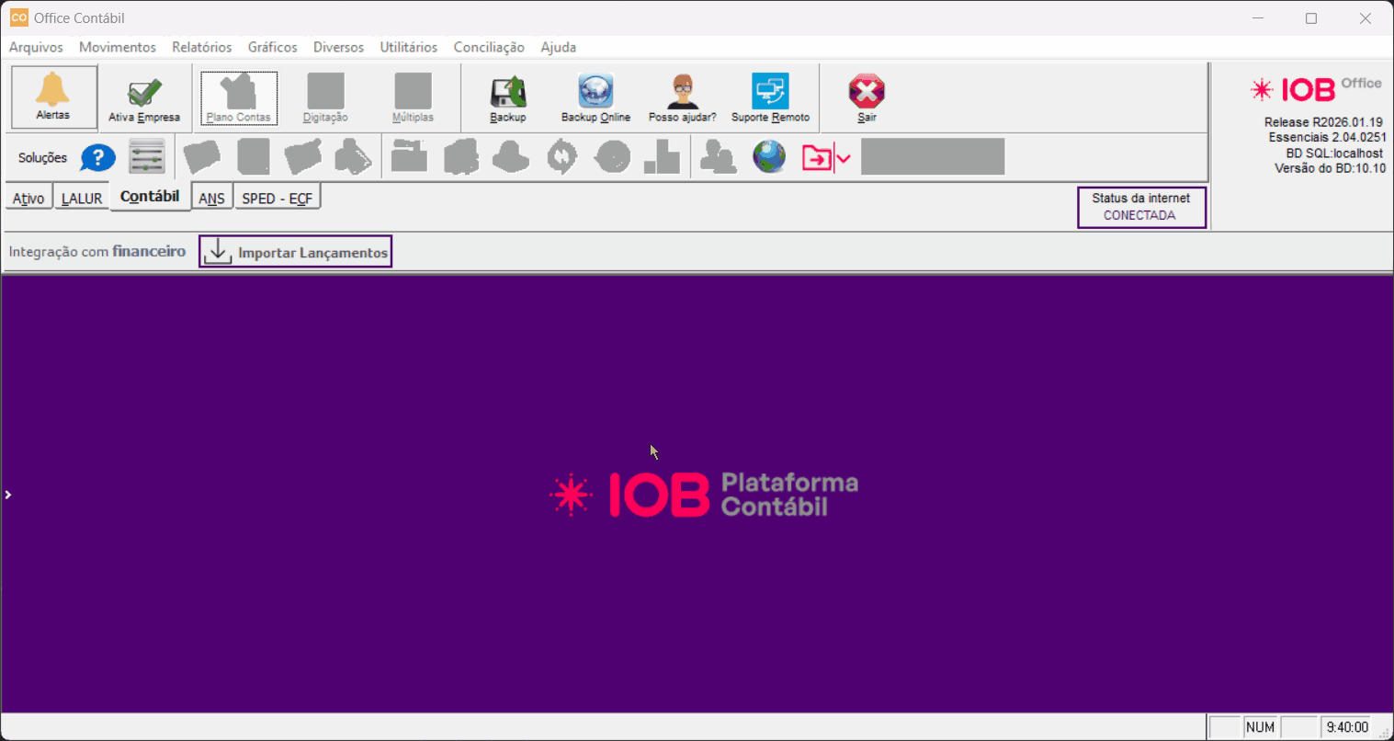
Task: Open the Relatórios menu
Action: tap(201, 47)
